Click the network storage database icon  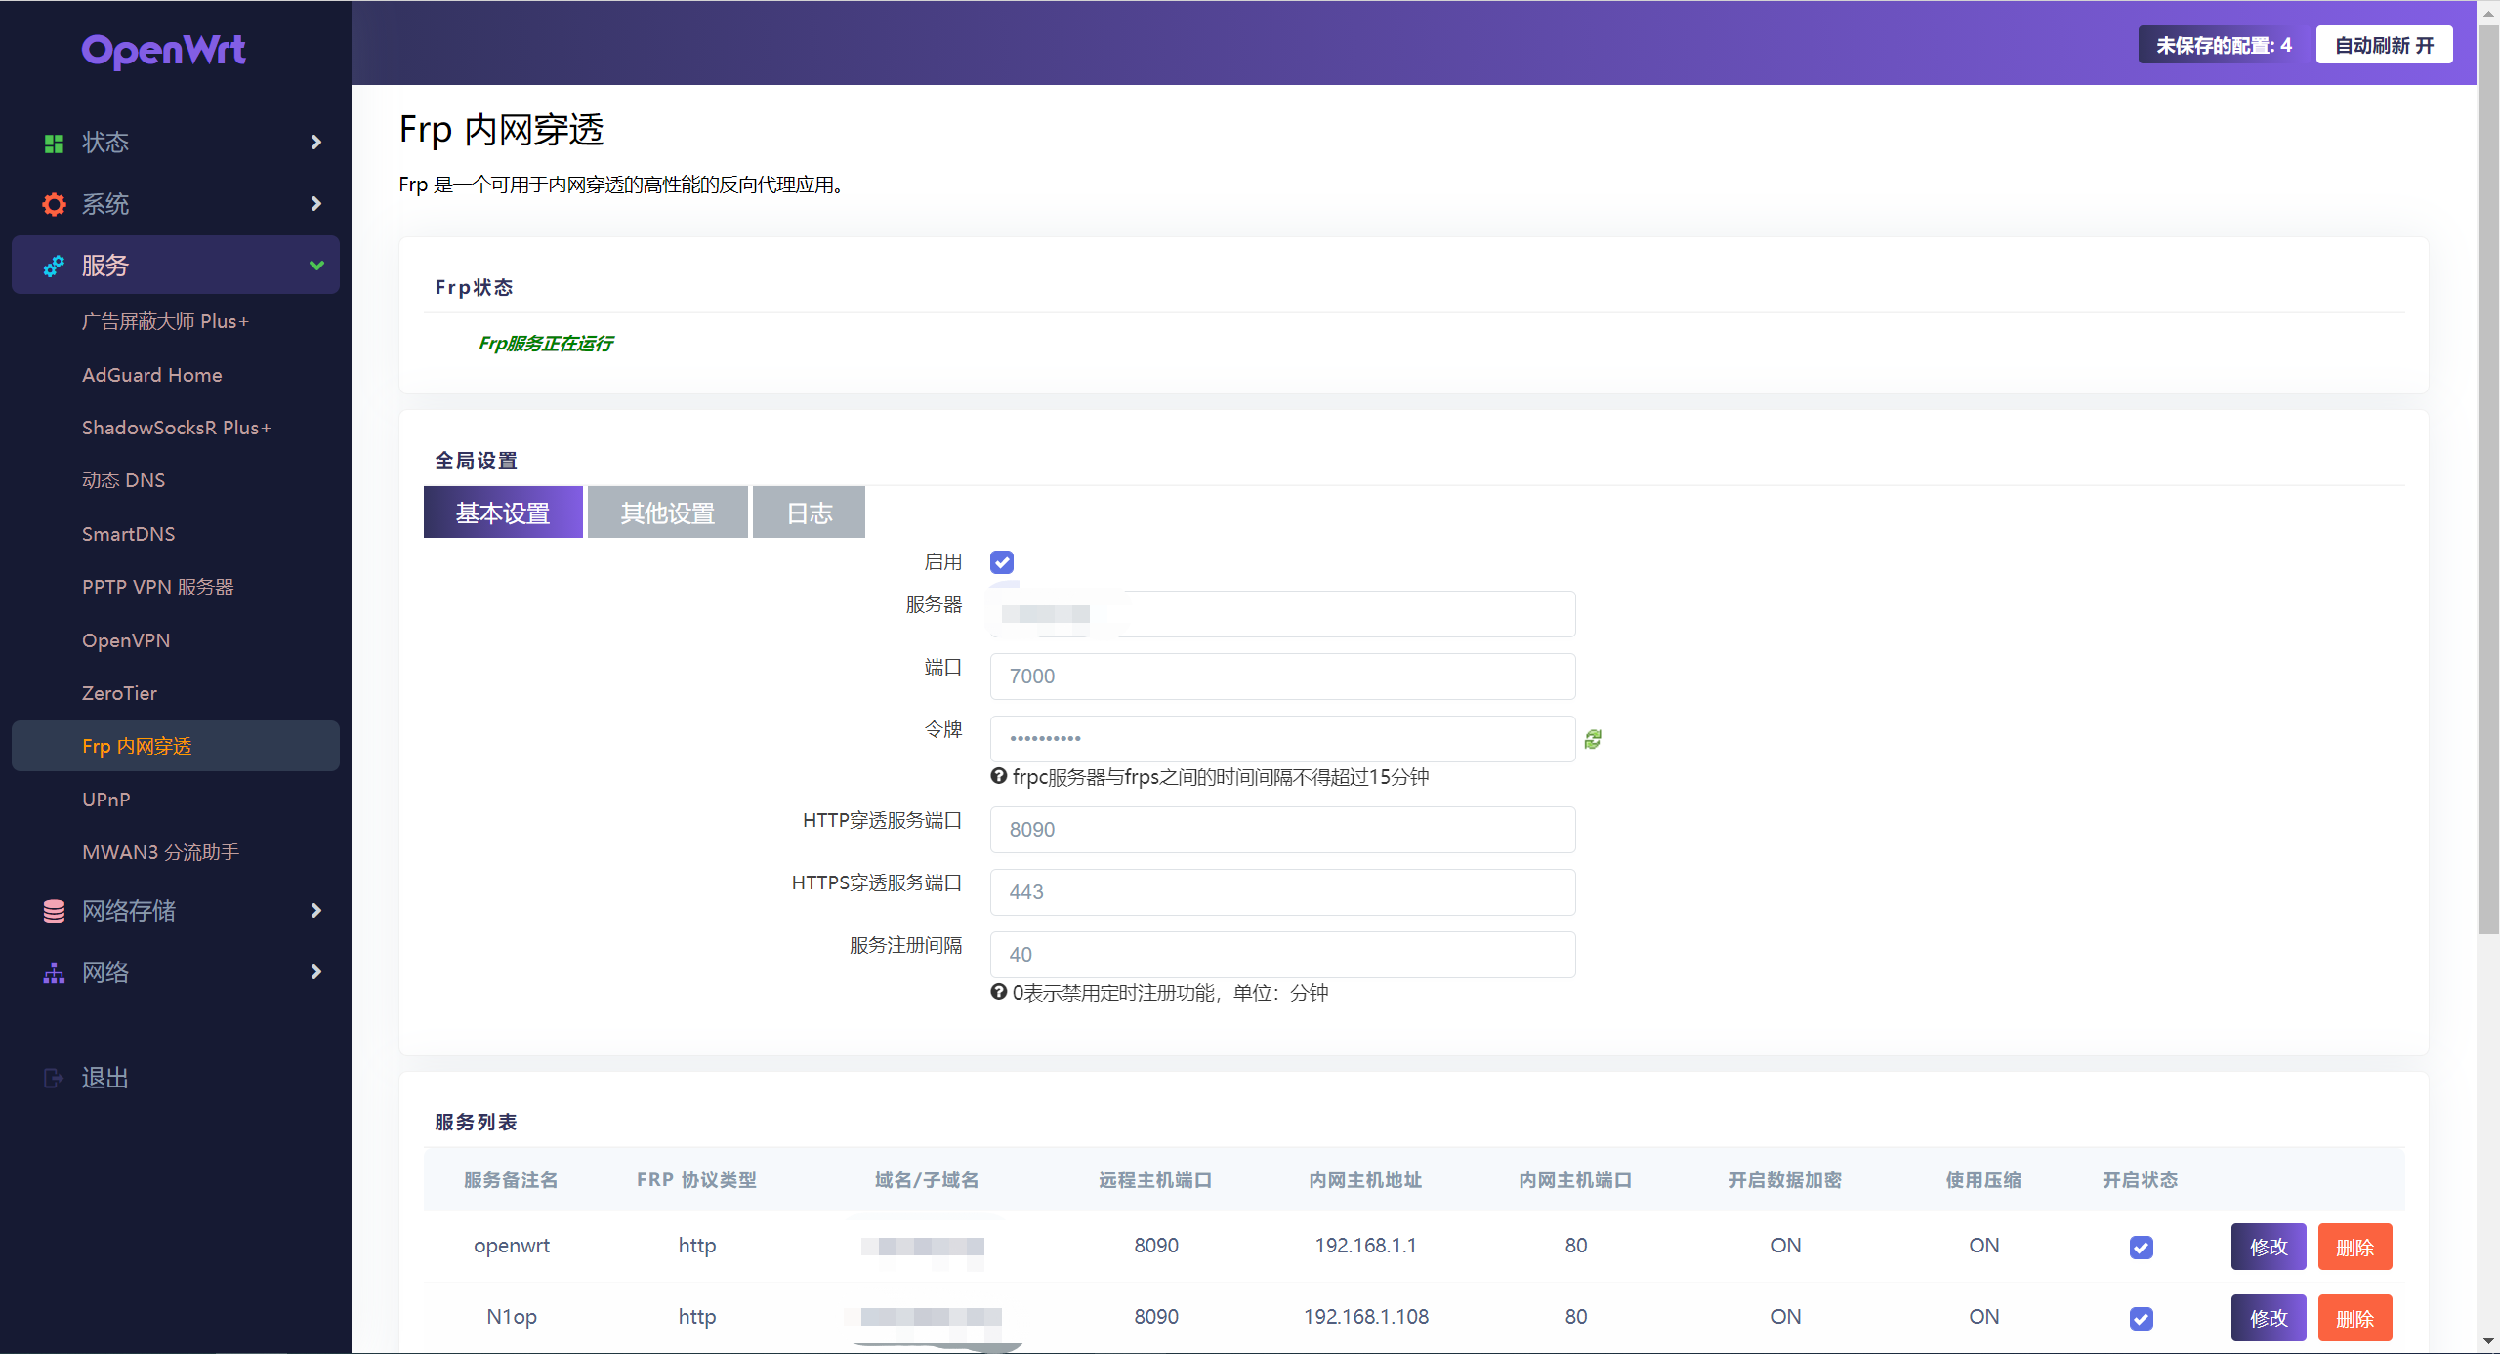point(54,911)
